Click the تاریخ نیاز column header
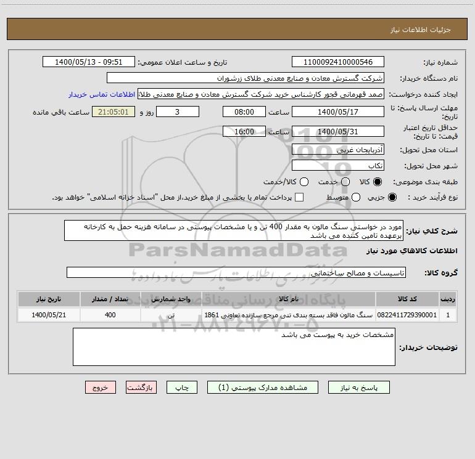 point(49,299)
